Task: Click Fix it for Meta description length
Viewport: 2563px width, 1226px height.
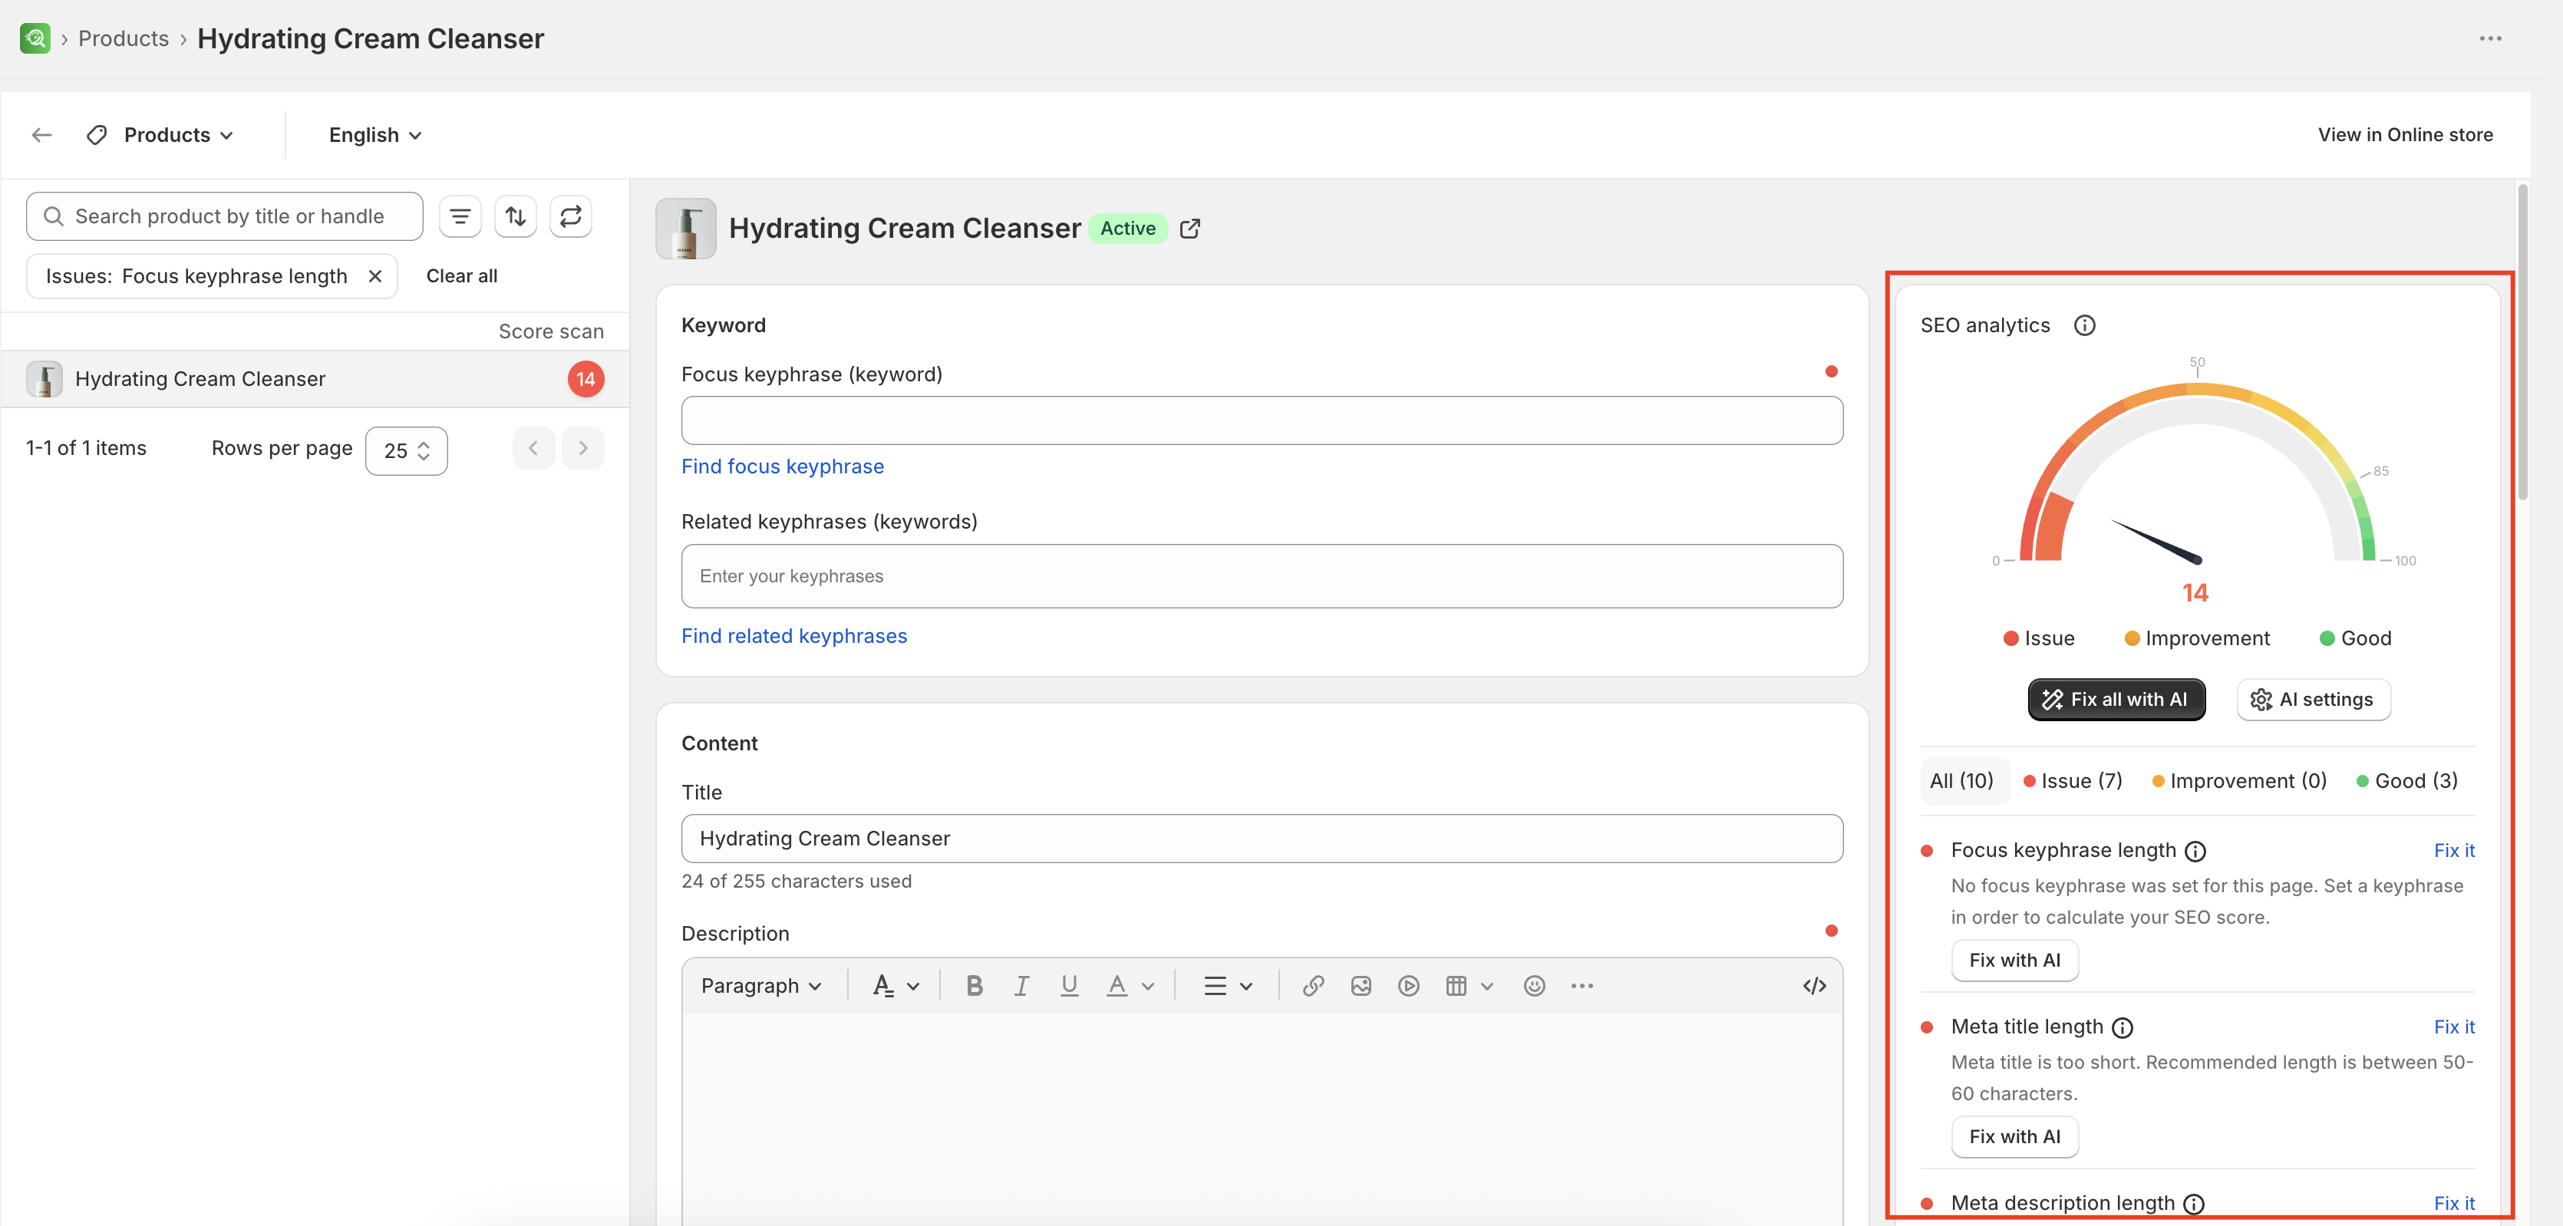Action: click(x=2453, y=1203)
